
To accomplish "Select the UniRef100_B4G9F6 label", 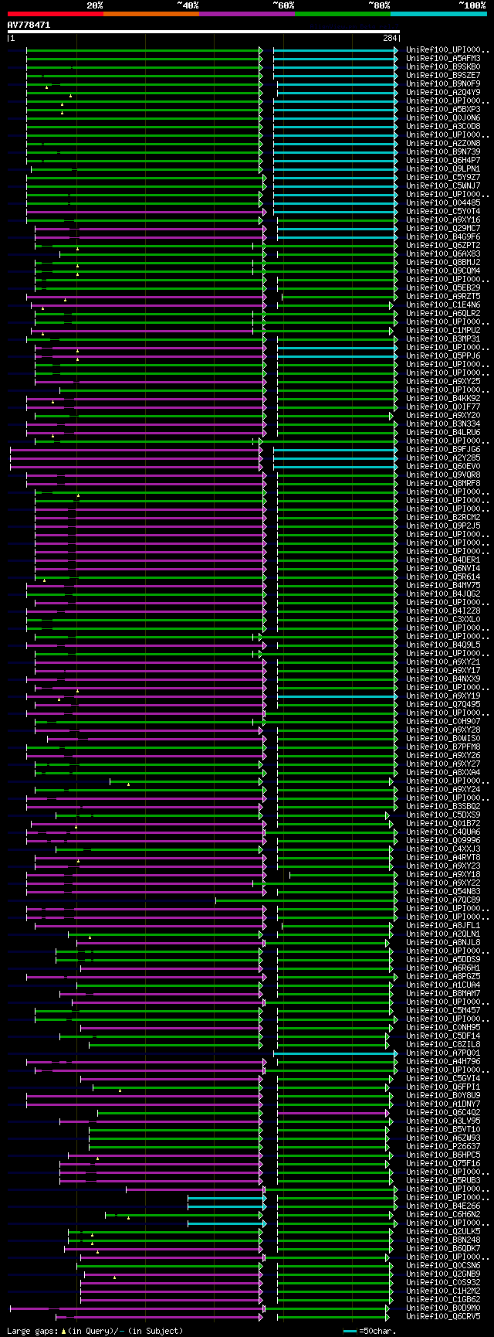I will click(443, 236).
